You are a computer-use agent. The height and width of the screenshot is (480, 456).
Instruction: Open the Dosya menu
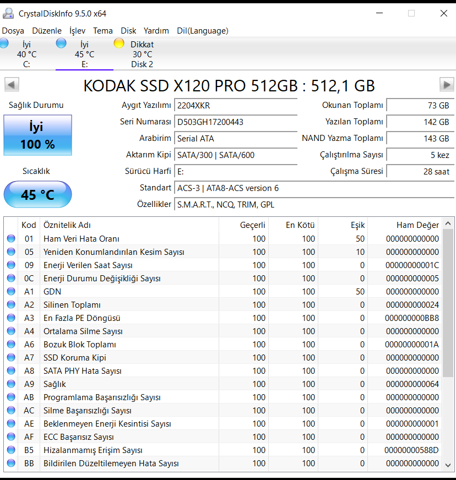click(13, 31)
